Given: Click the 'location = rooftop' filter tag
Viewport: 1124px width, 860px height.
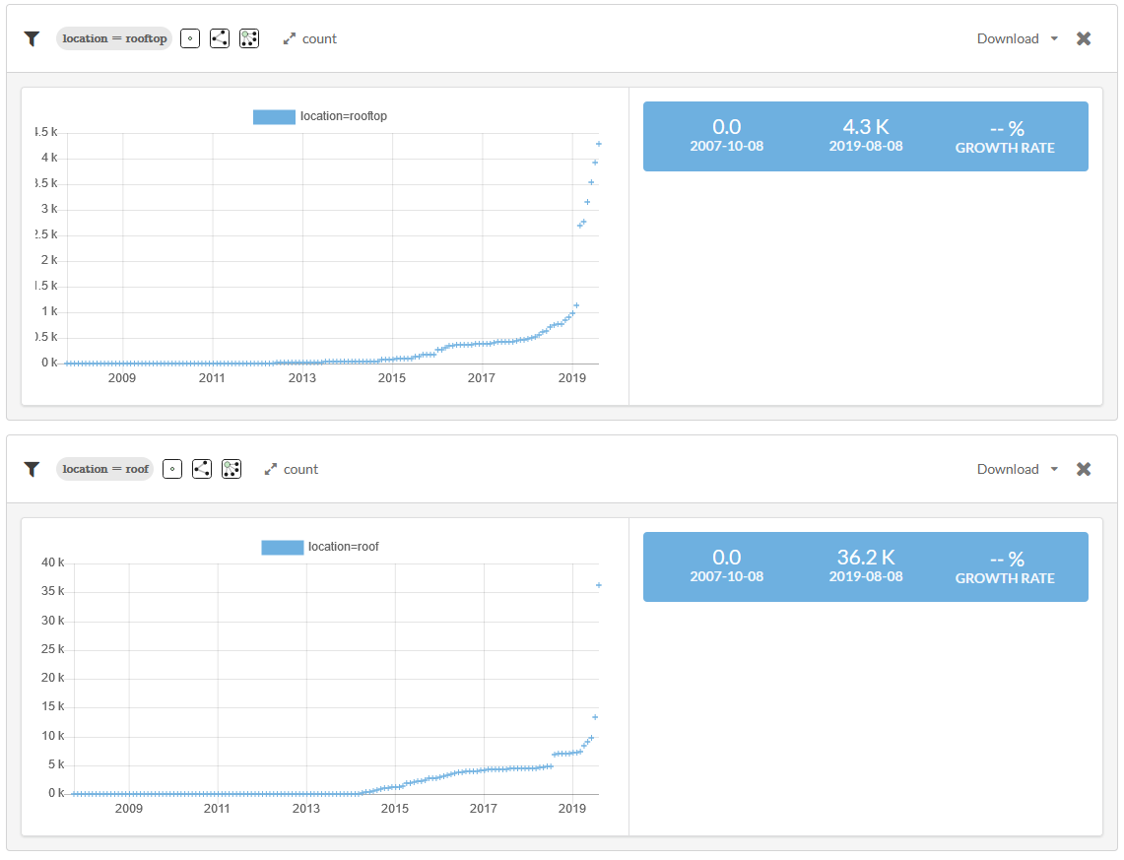Looking at the screenshot, I should point(114,39).
